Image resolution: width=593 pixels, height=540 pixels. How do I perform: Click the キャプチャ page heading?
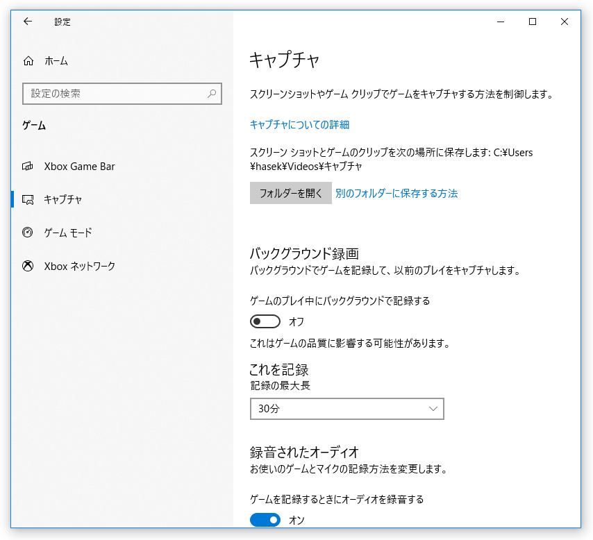point(285,60)
